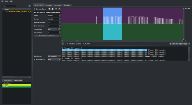Click the '-6.89 dBm' power readout
Viewport: 192px width, 105px height.
(86, 44)
